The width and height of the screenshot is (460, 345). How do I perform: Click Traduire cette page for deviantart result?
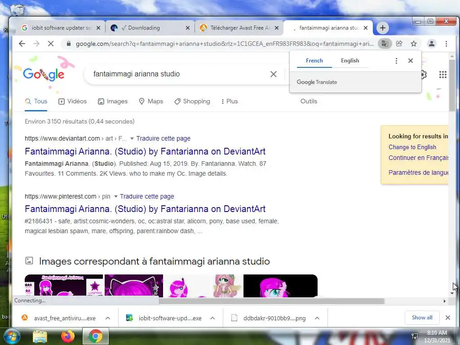click(163, 138)
